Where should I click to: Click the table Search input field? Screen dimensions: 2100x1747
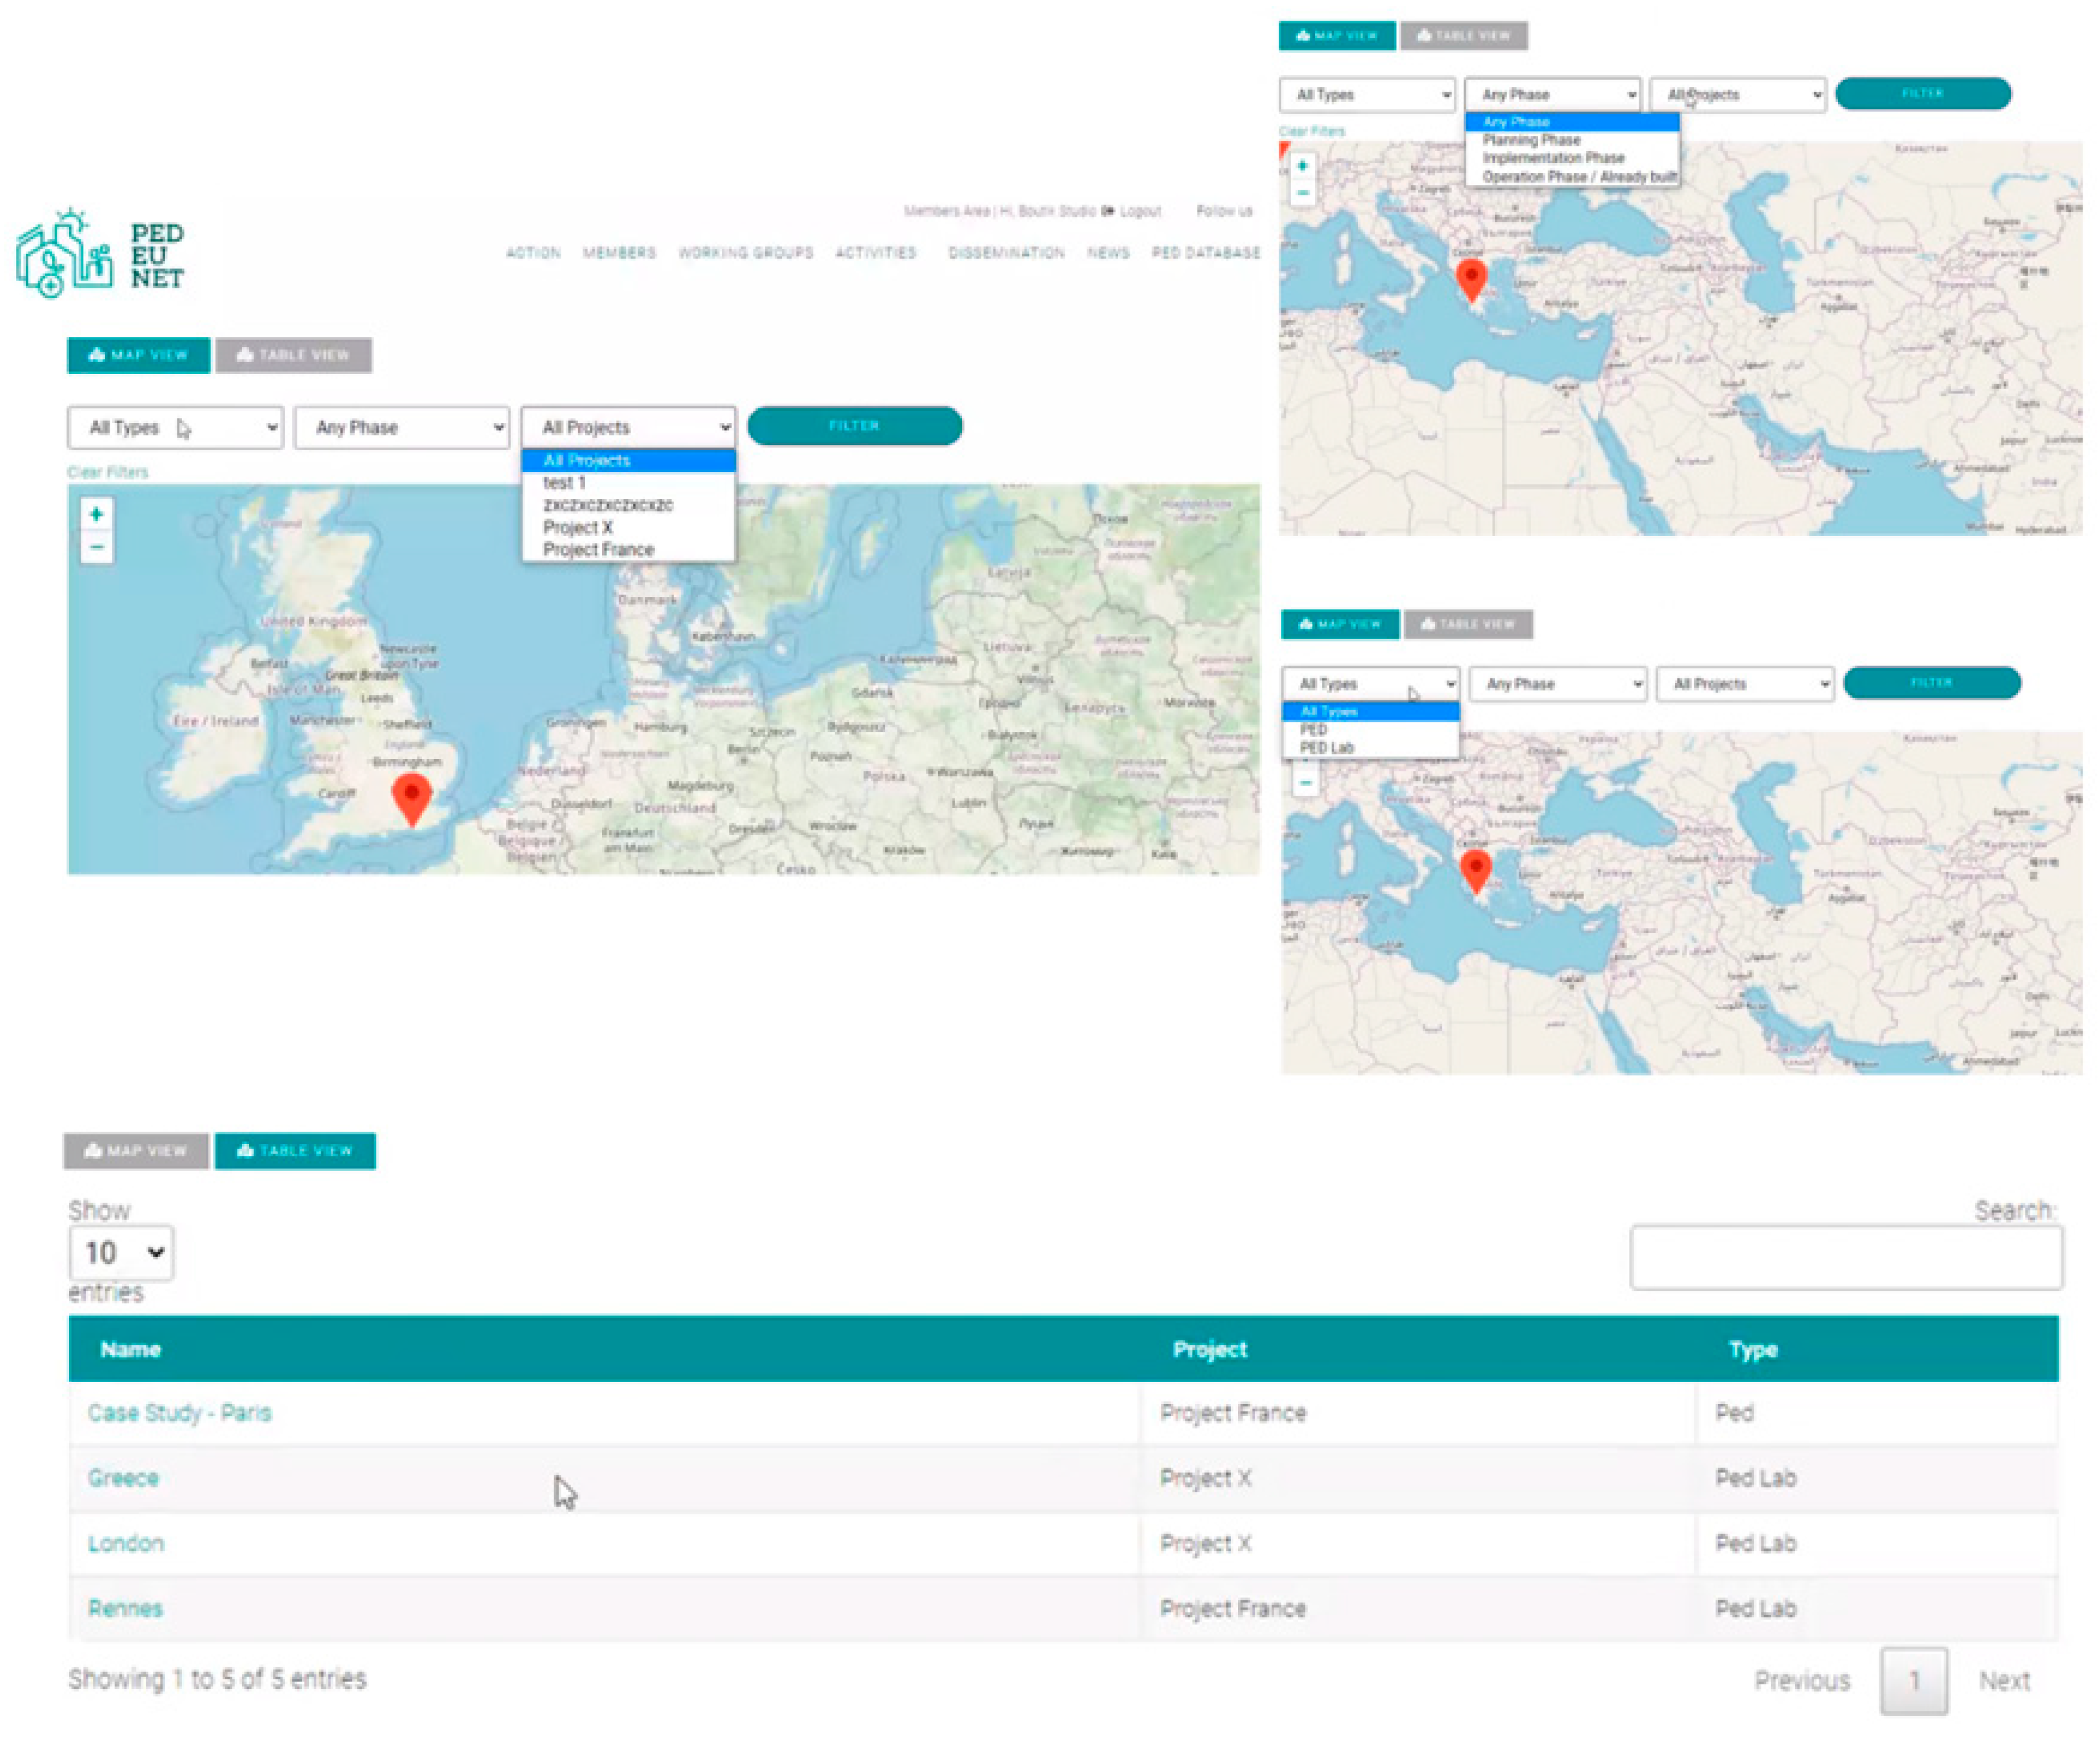[1845, 1256]
